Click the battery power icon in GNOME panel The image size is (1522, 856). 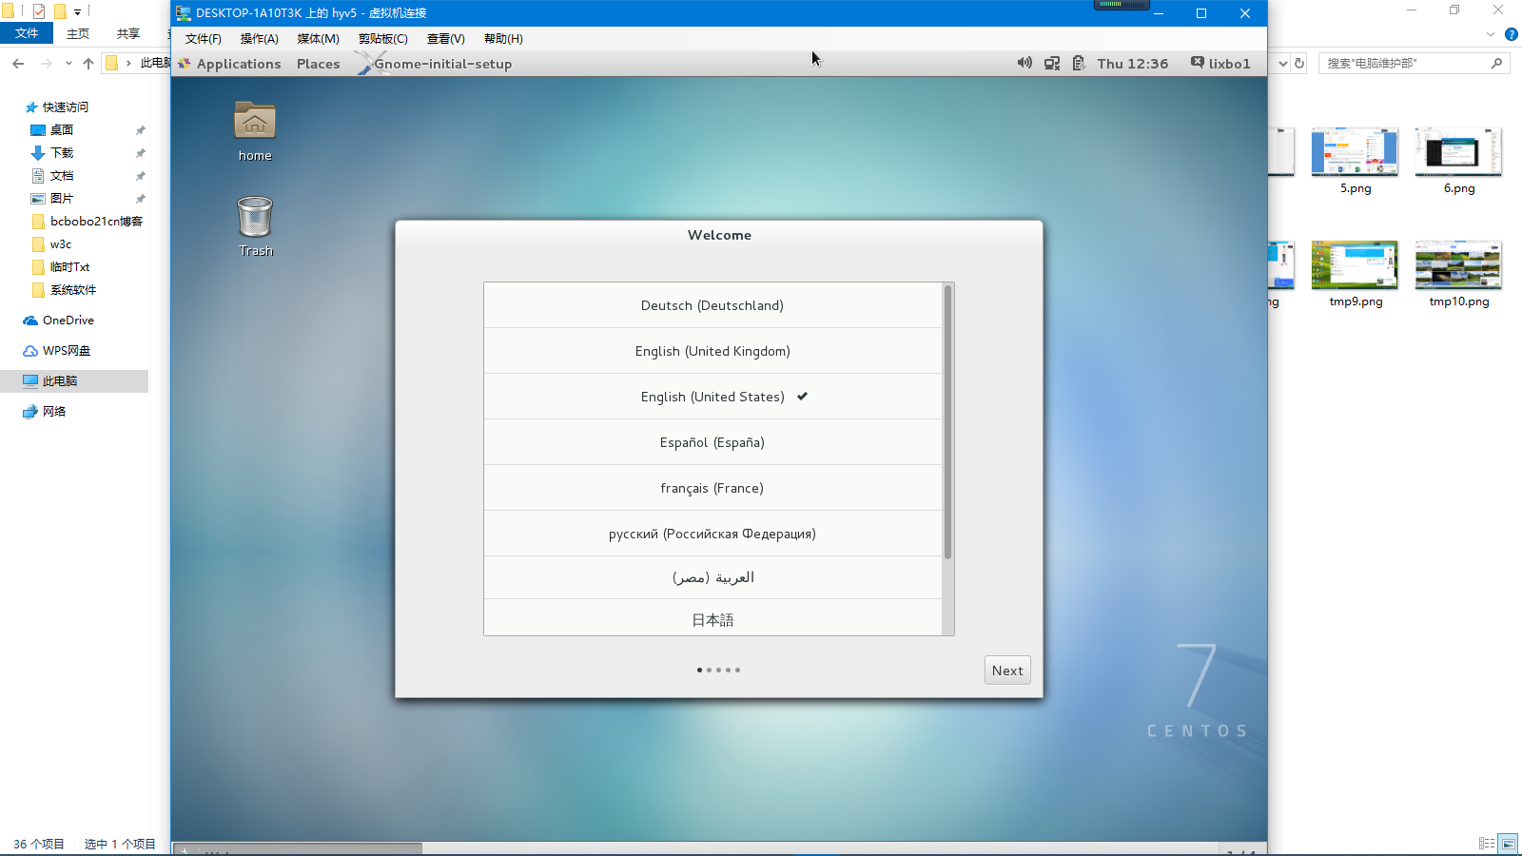click(1078, 63)
